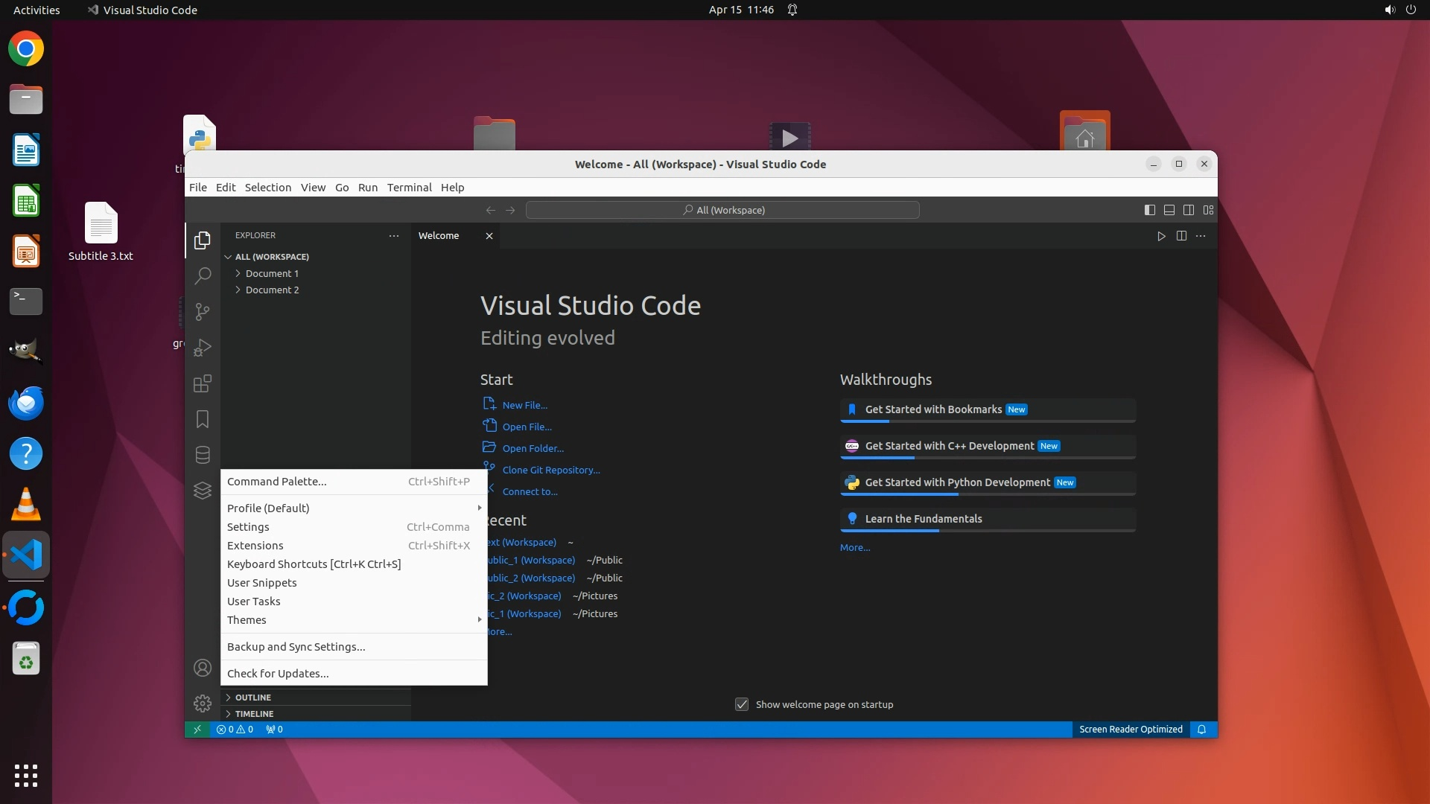This screenshot has height=804, width=1430.
Task: Click the Accounts icon in activity bar
Action: pos(202,668)
